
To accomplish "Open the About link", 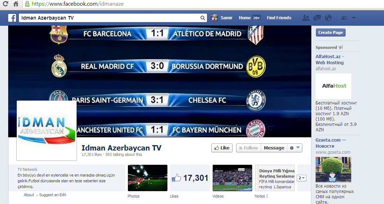I will pos(29,195).
